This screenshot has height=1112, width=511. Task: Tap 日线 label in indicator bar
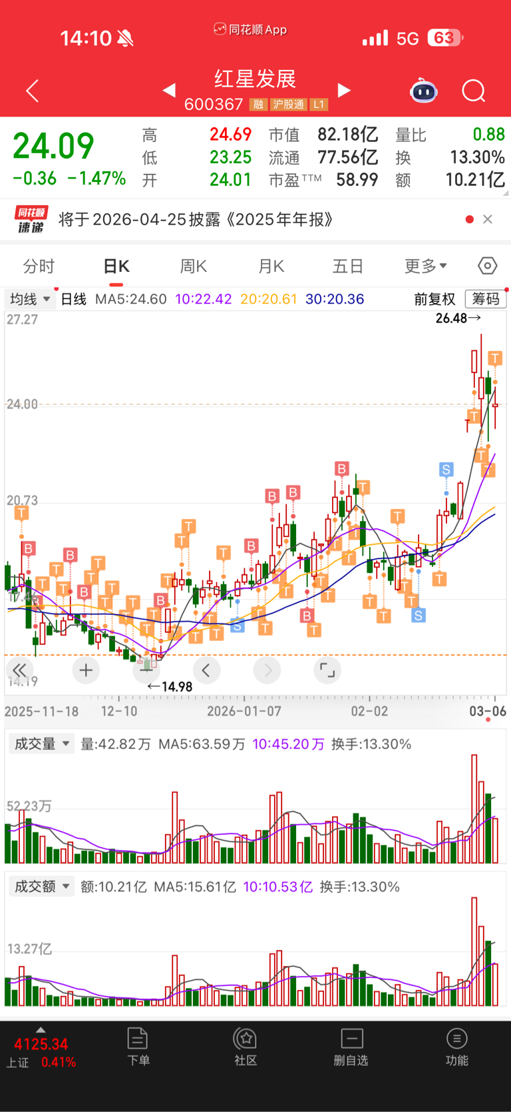pos(73,299)
